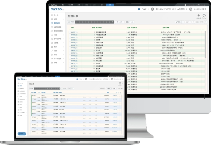Open the 2021年度 fiscal year selector on the monitor
Viewport: 211px width, 145px height.
[x=71, y=22]
